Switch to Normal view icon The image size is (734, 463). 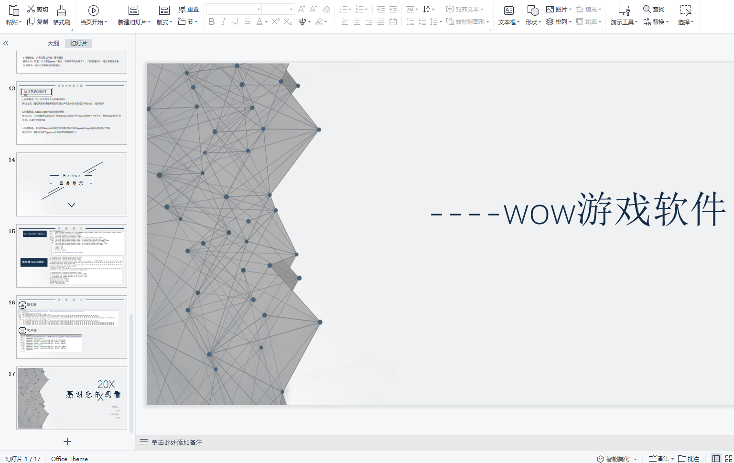click(716, 459)
